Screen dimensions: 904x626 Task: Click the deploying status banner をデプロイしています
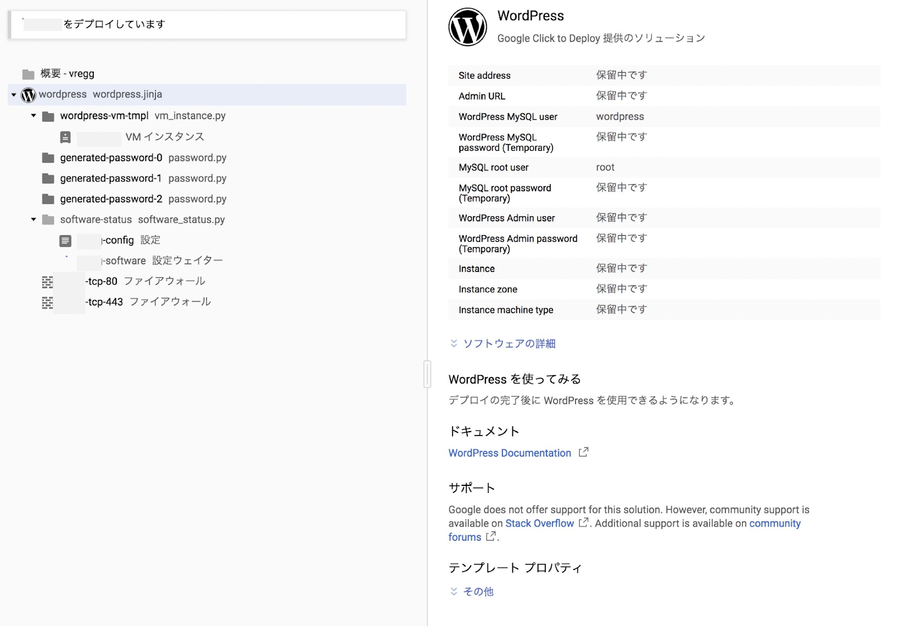click(x=207, y=25)
